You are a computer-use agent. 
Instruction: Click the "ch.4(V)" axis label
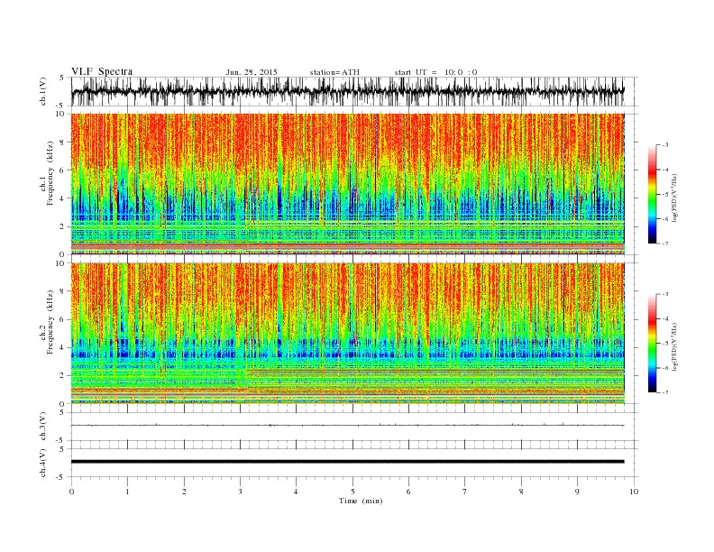(43, 463)
